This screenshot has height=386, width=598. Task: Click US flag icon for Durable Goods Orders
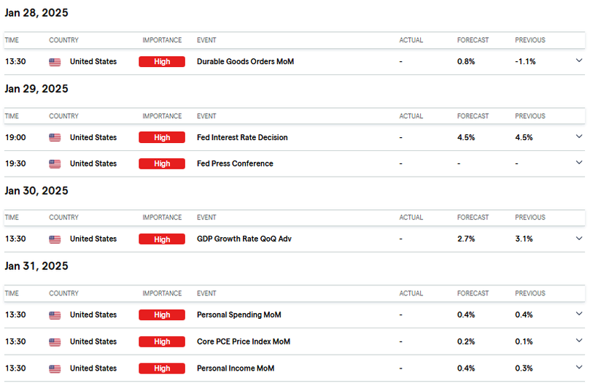(x=55, y=62)
